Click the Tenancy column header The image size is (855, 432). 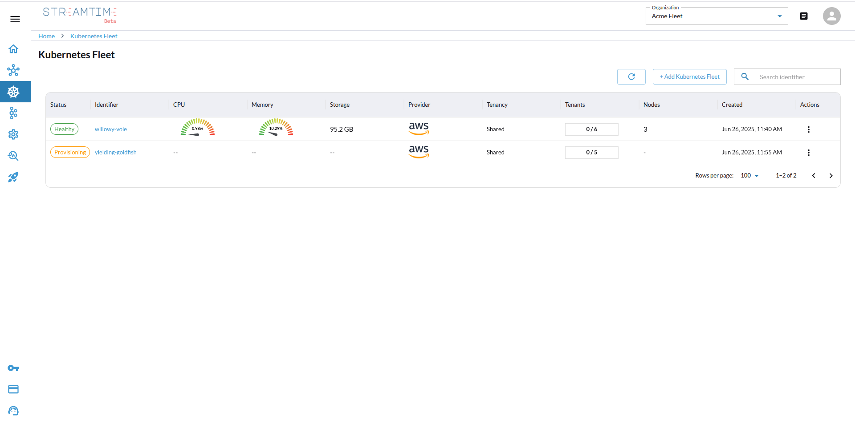497,105
